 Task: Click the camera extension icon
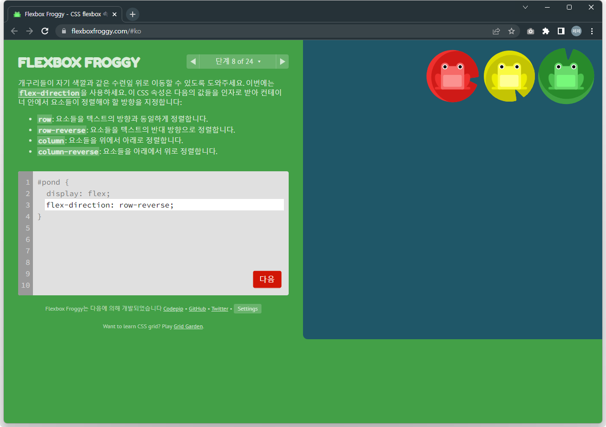(531, 31)
